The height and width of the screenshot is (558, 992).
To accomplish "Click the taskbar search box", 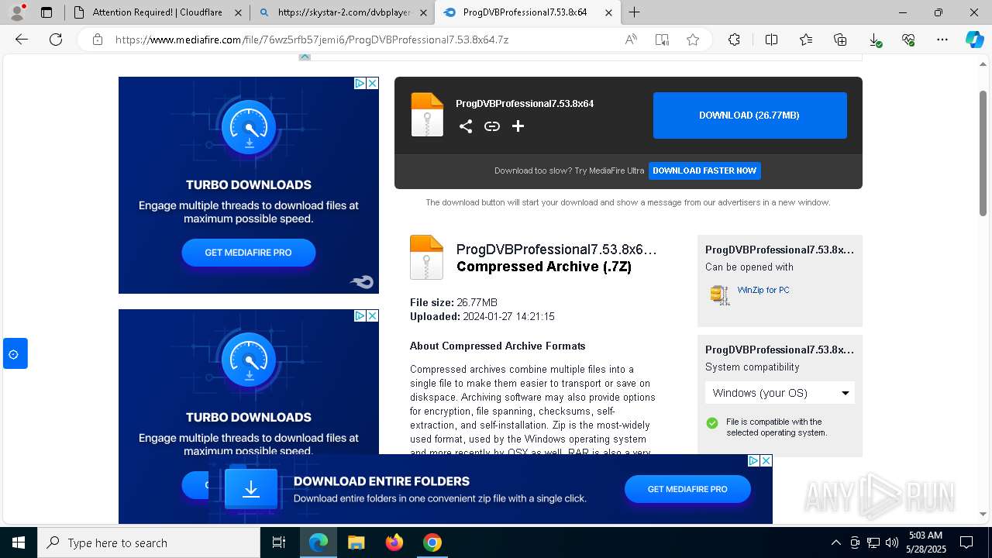I will (x=149, y=542).
